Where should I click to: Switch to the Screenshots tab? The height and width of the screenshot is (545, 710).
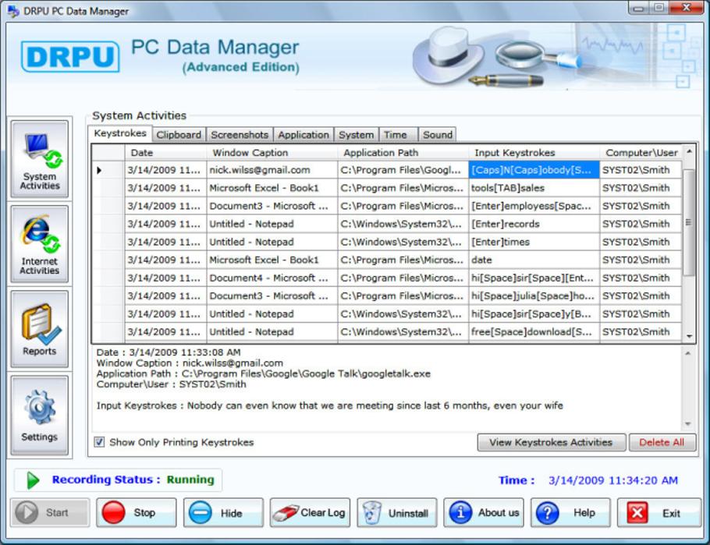(240, 135)
